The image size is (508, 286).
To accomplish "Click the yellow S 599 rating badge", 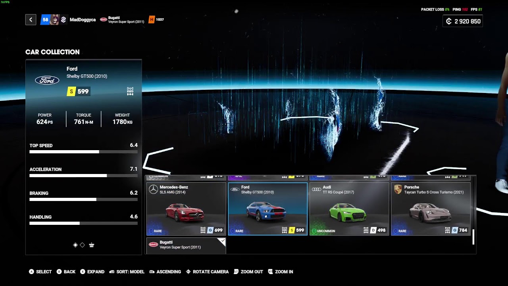I will [78, 91].
